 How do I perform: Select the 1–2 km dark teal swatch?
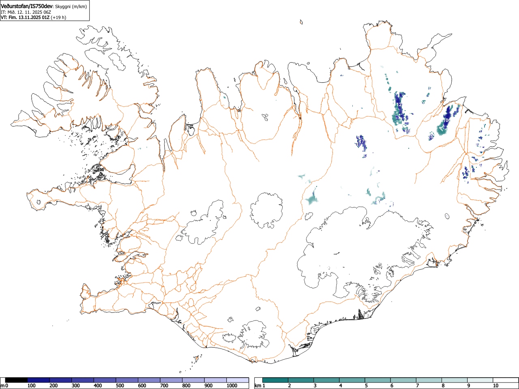[x=275, y=380]
